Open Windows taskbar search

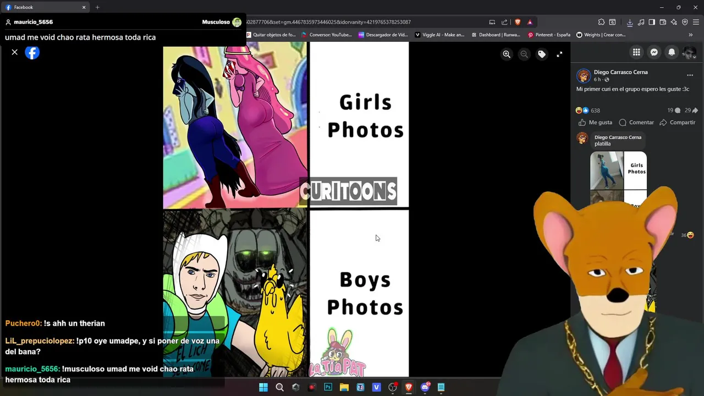pos(279,387)
